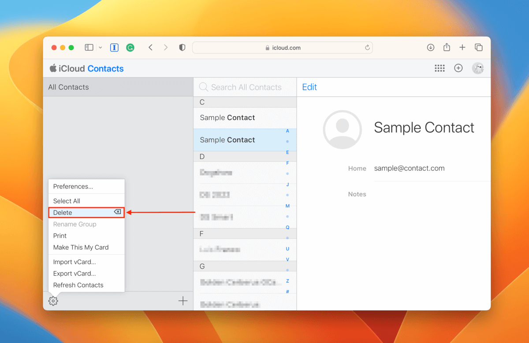Jump to letter E in index

287,152
